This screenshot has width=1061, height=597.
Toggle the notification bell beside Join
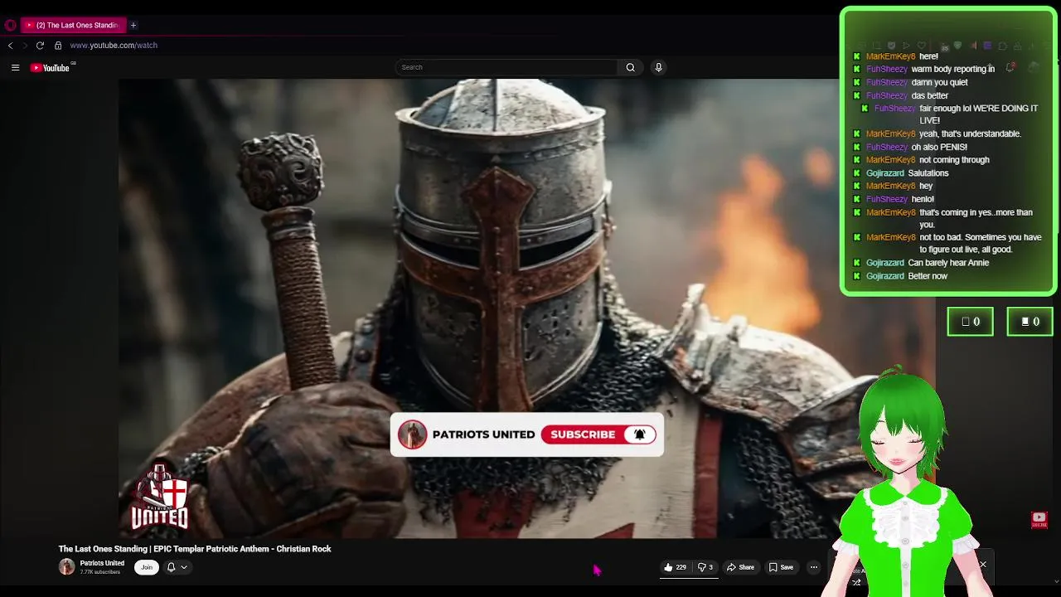(x=172, y=567)
